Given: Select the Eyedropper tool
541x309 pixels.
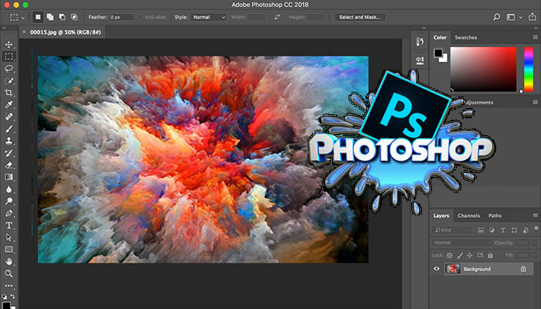Looking at the screenshot, I should point(9,104).
